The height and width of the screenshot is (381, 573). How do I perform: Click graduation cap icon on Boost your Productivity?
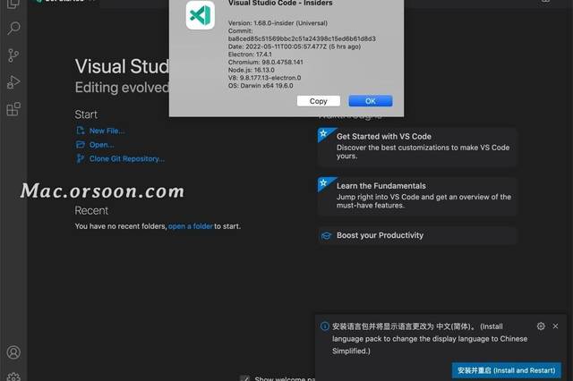(326, 236)
